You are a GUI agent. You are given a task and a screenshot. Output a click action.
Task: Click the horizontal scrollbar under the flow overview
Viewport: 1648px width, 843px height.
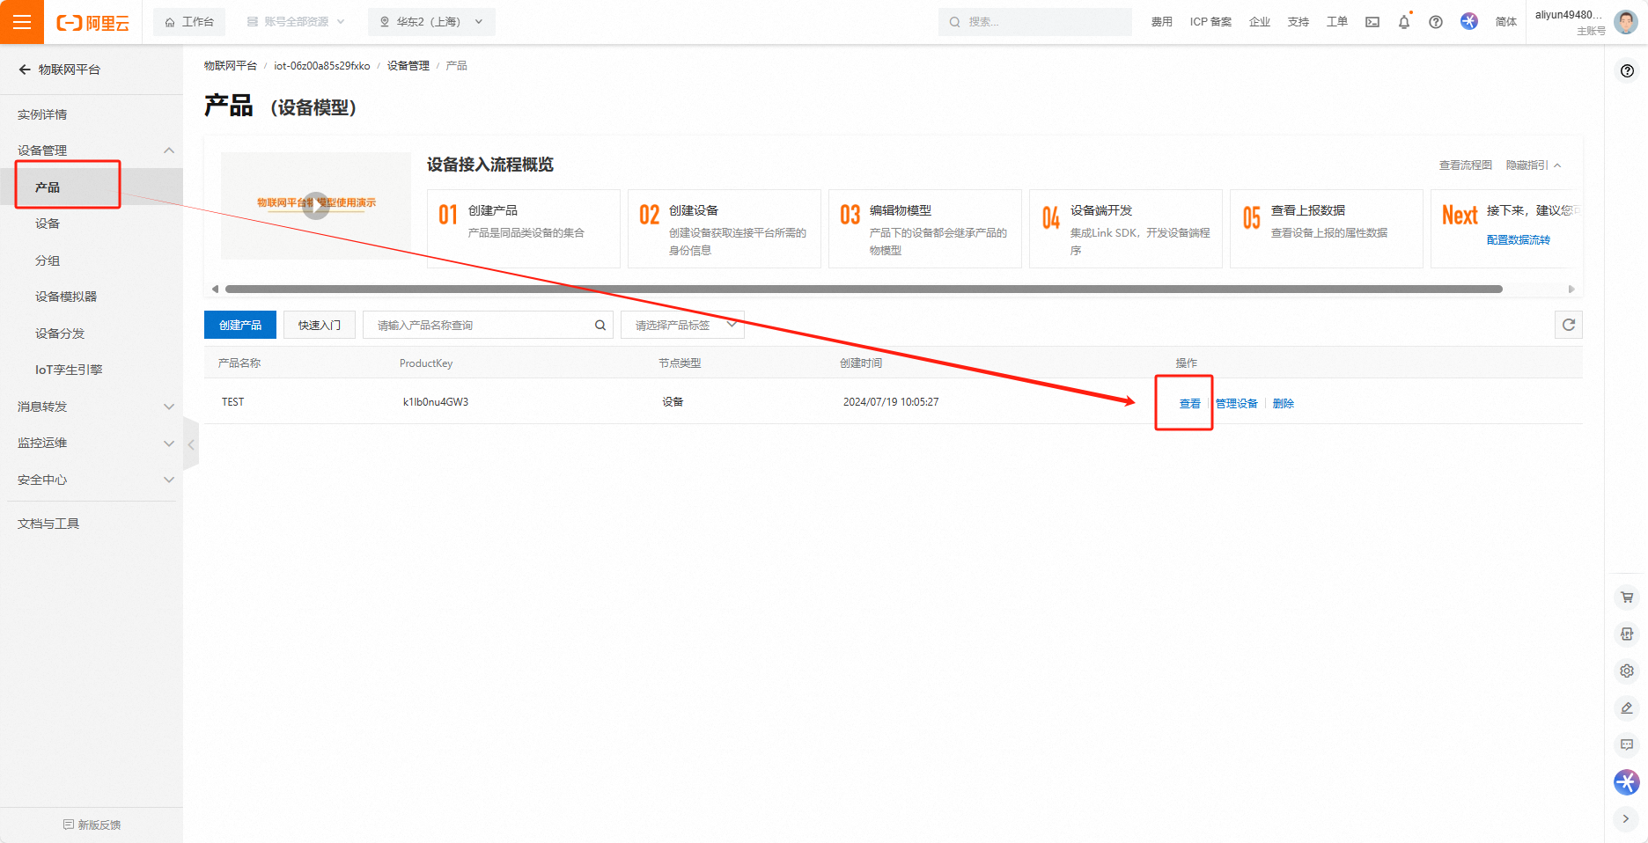863,289
